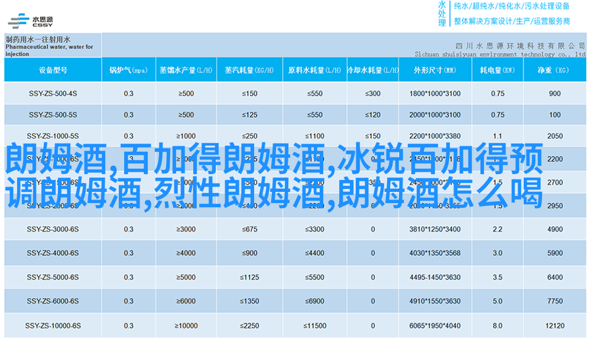Click the '≤125' steam consumption value
This screenshot has width=591, height=343.
pos(249,115)
